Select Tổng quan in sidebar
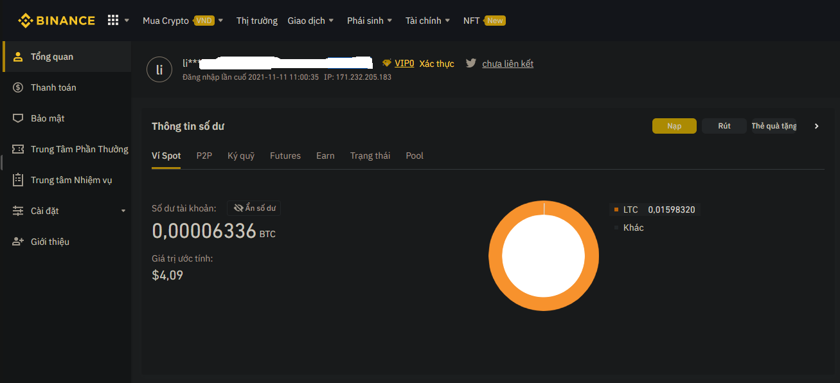 point(67,57)
